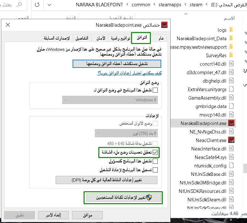Click change settings for all users button
Screen dimensions: 247x223
click(x=124, y=198)
